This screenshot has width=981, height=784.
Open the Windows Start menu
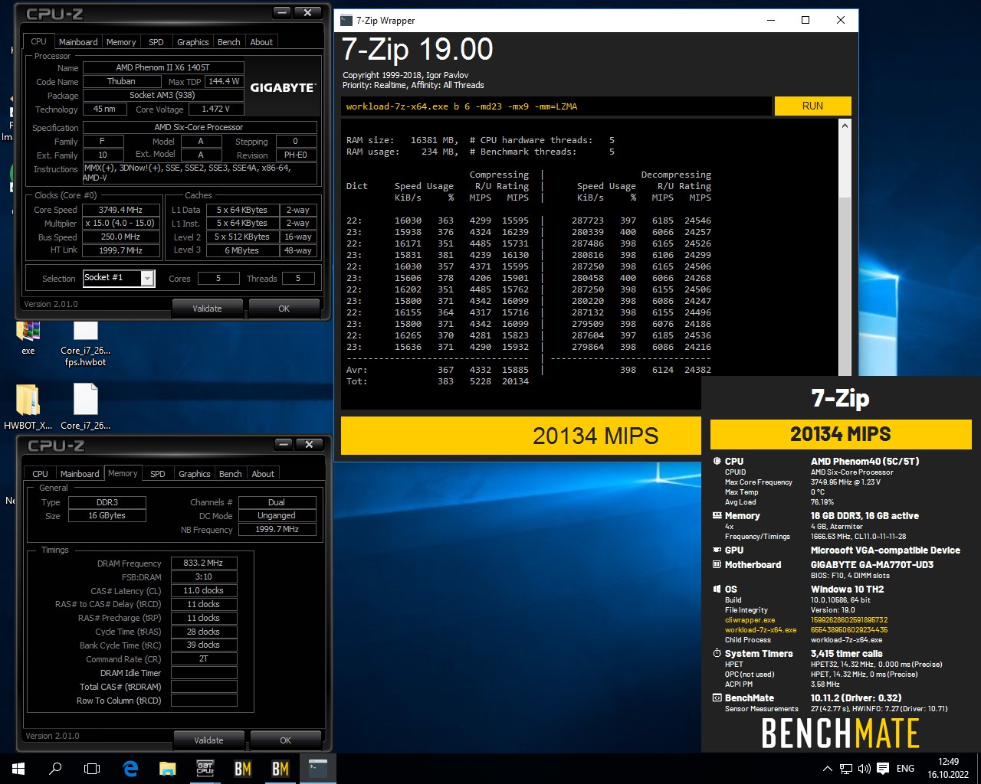pos(18,769)
